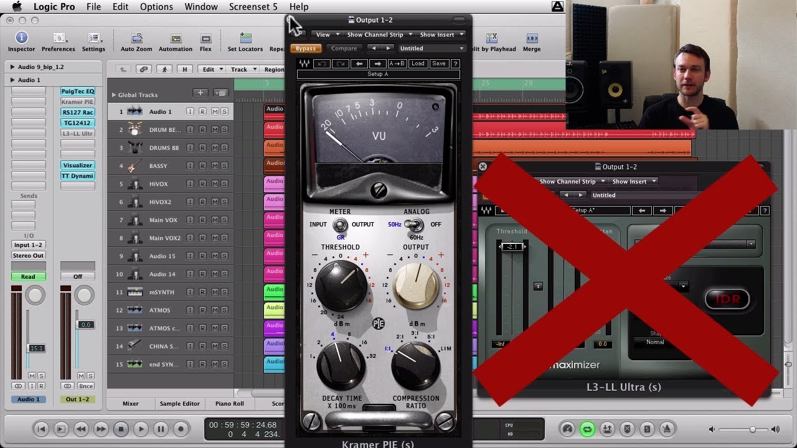Open the plugin View dropdown
This screenshot has height=448, width=797.
pos(328,35)
